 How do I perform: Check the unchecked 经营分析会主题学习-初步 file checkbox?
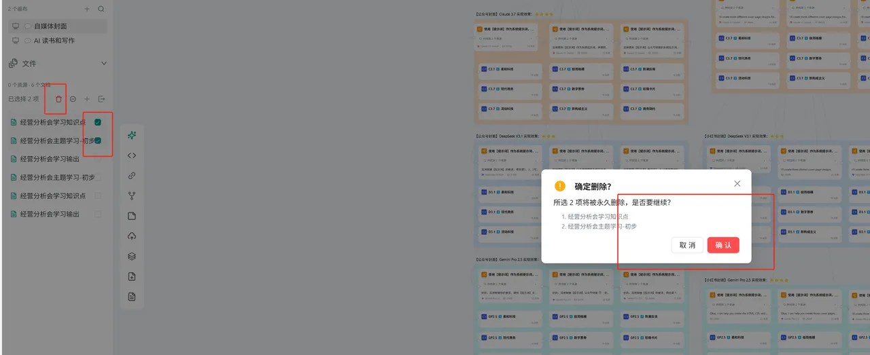coord(98,177)
